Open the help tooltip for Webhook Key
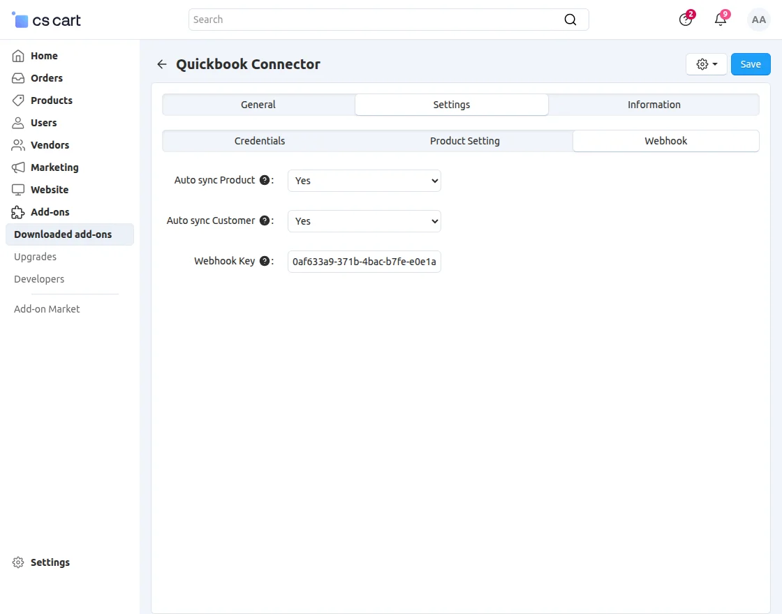Screen dimensions: 782x614 point(265,261)
